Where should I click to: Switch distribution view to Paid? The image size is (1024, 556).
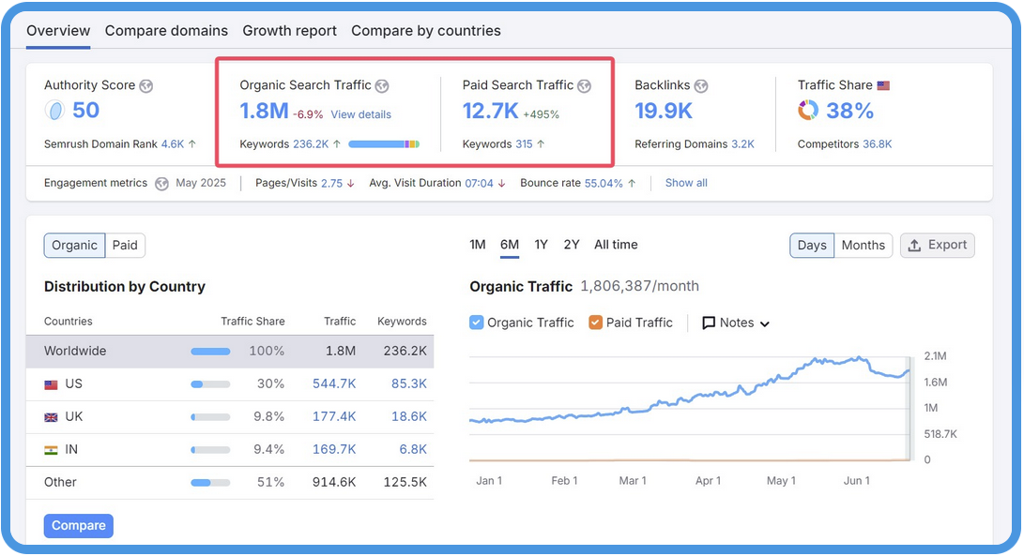[125, 246]
